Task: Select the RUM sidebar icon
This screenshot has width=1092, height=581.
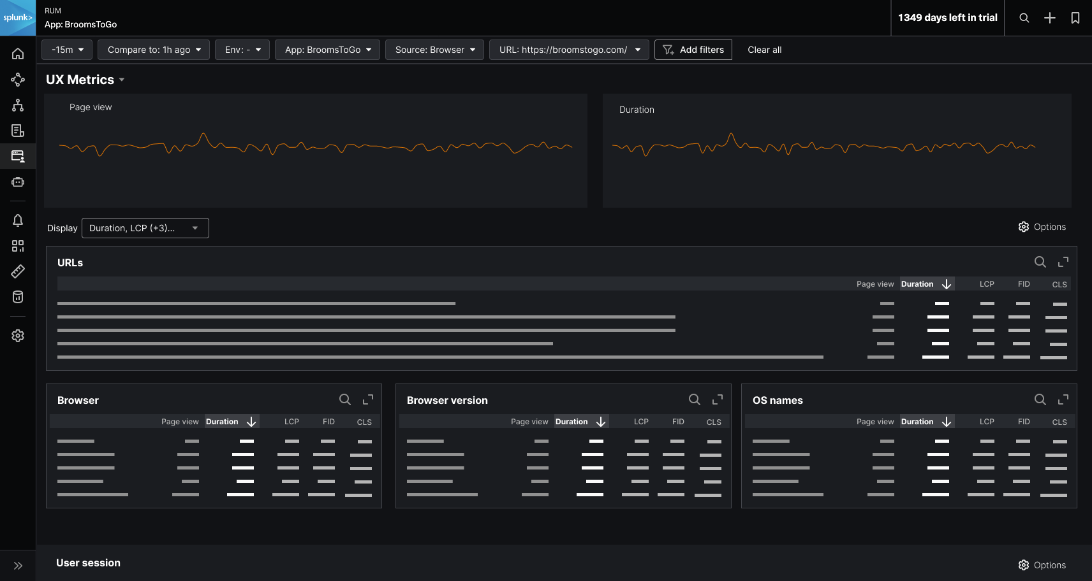Action: pyautogui.click(x=18, y=156)
